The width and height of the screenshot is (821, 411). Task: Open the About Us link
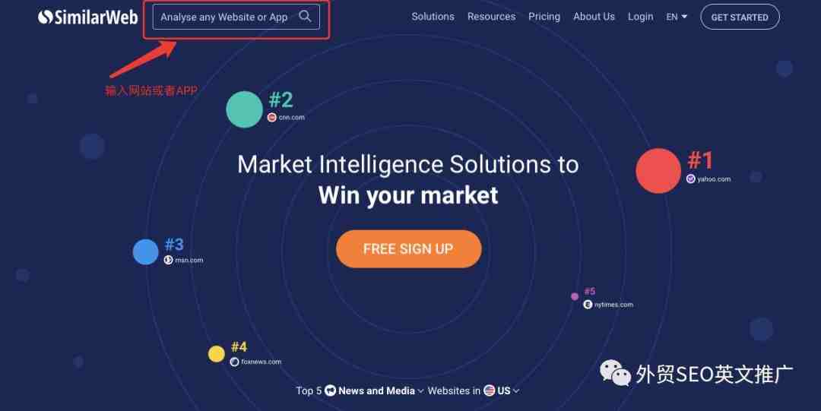click(x=594, y=17)
